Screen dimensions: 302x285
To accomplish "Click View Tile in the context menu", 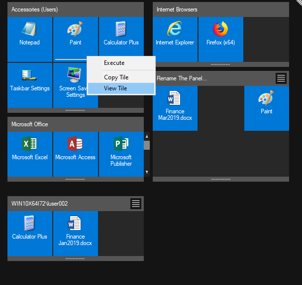I will point(115,88).
